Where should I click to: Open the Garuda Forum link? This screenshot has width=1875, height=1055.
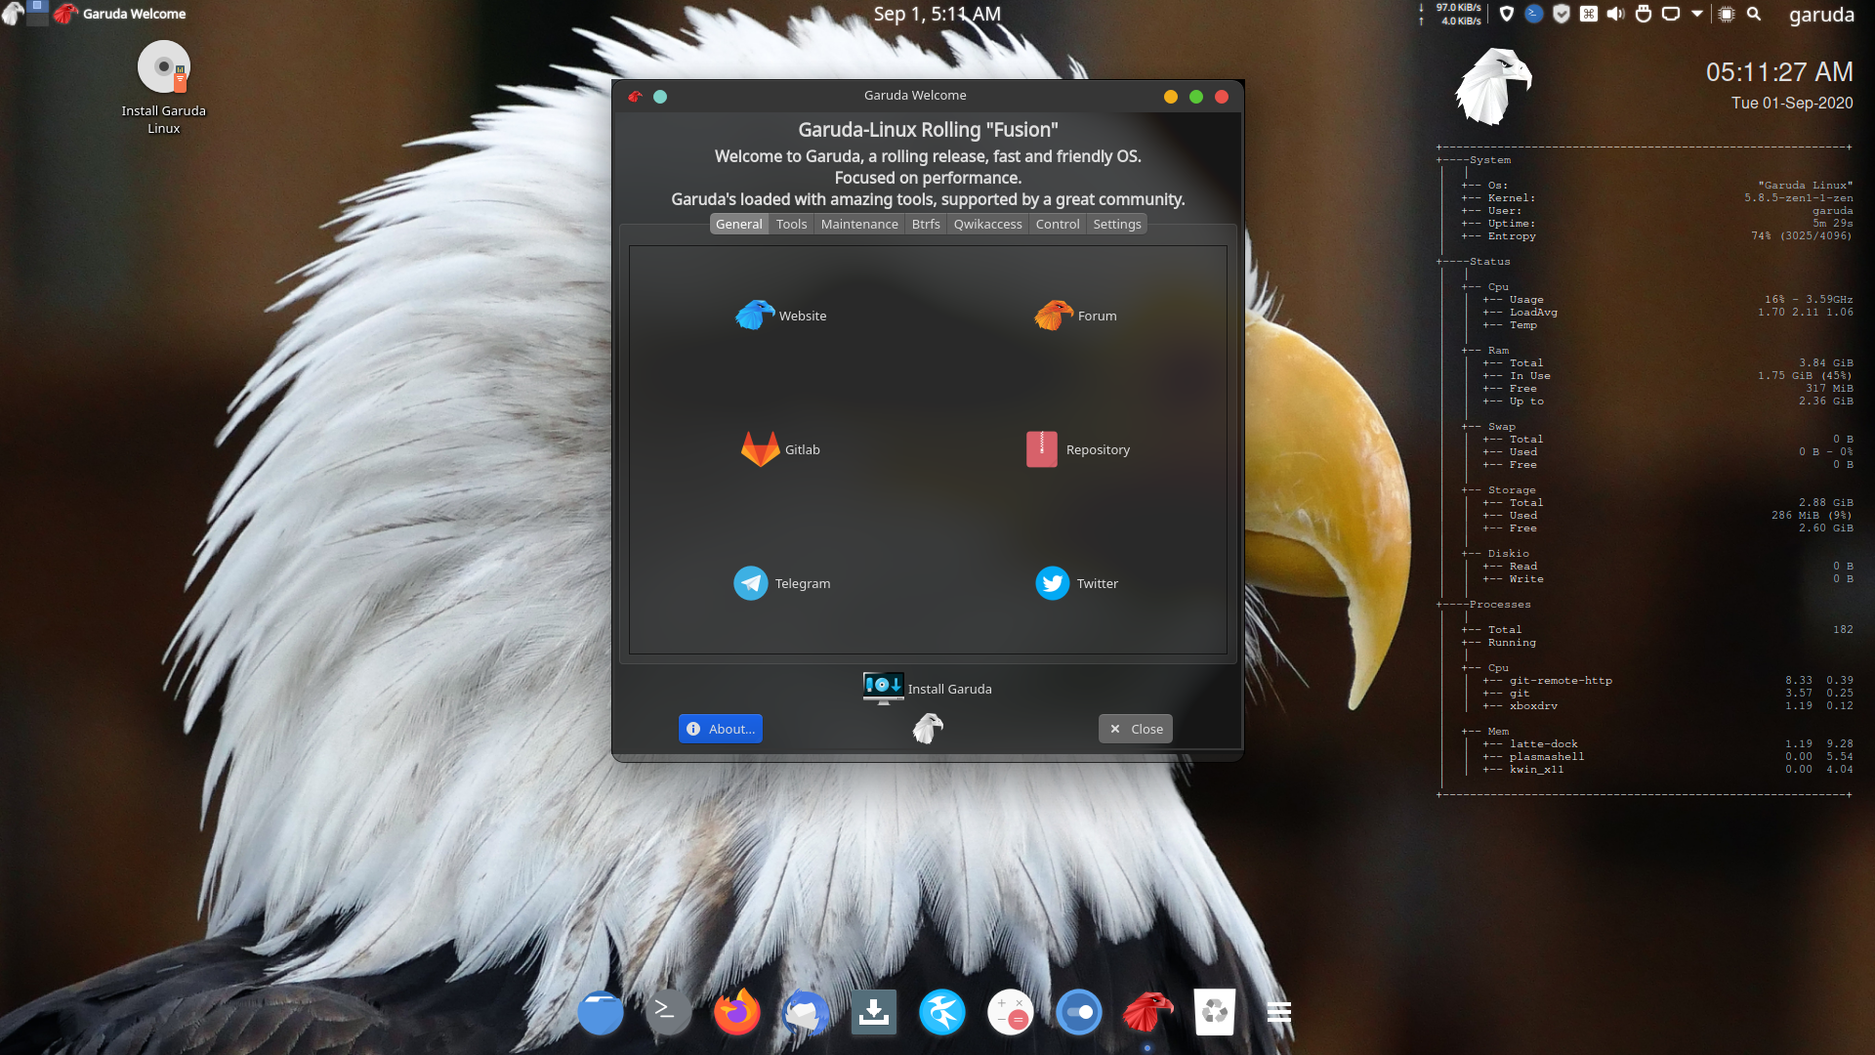pos(1075,316)
